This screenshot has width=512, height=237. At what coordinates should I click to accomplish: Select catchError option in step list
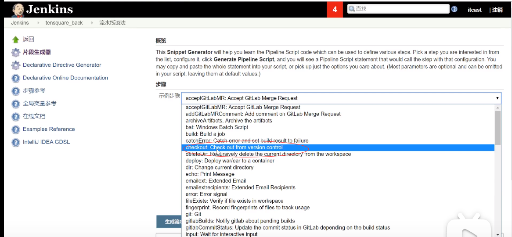338,141
